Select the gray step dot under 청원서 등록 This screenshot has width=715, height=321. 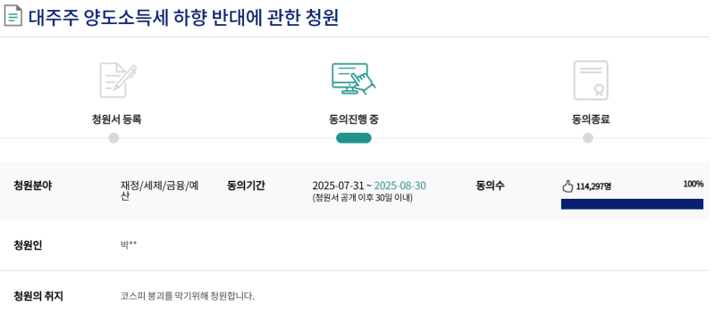point(114,138)
